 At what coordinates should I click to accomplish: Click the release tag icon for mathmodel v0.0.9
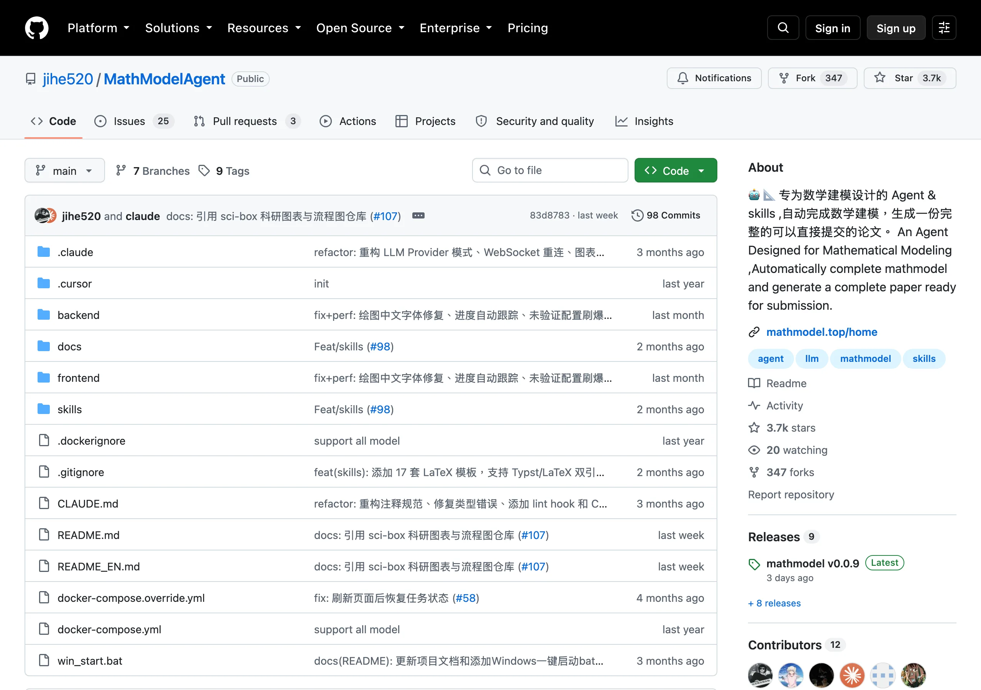coord(754,564)
